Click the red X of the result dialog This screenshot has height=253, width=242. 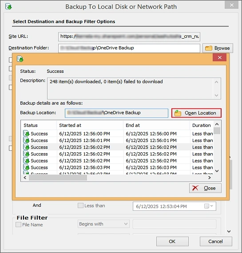[x=219, y=57]
